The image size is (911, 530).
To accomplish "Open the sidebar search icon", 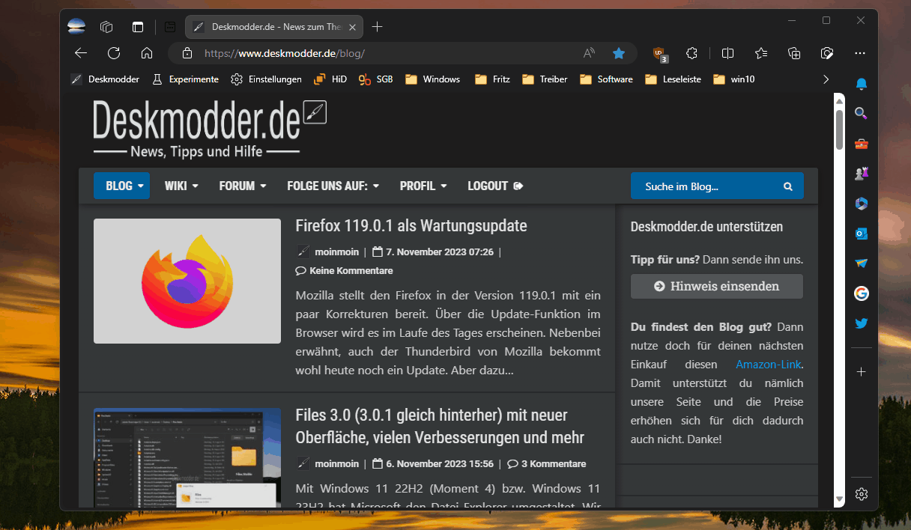I will pos(862,114).
